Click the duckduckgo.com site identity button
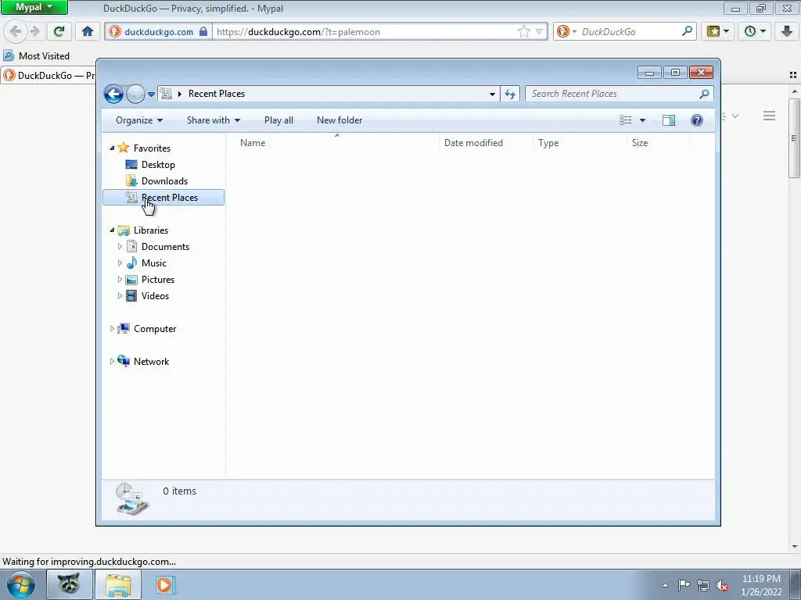Screen dimensions: 801x600 [158, 31]
